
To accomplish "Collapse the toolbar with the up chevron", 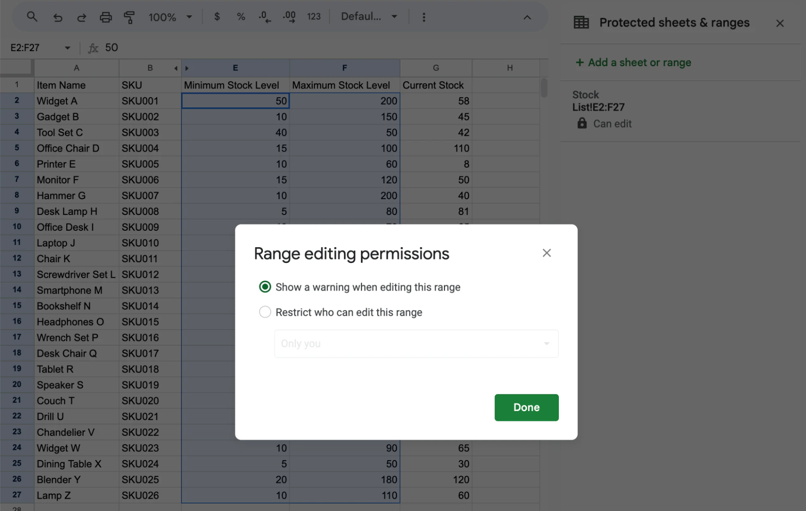I will pos(527,17).
